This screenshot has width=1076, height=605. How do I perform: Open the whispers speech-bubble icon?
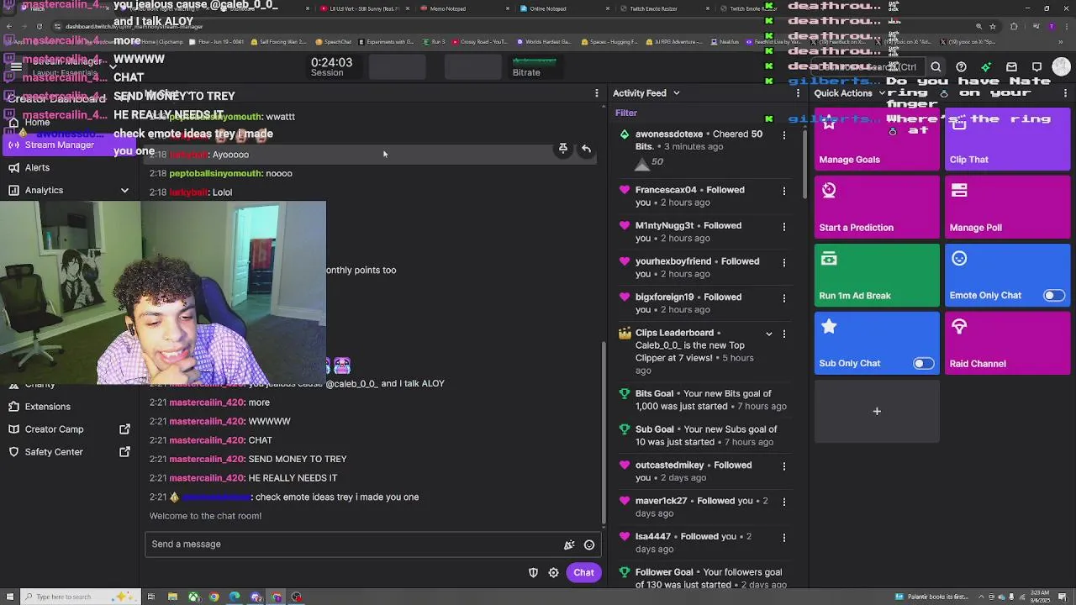tap(1036, 67)
